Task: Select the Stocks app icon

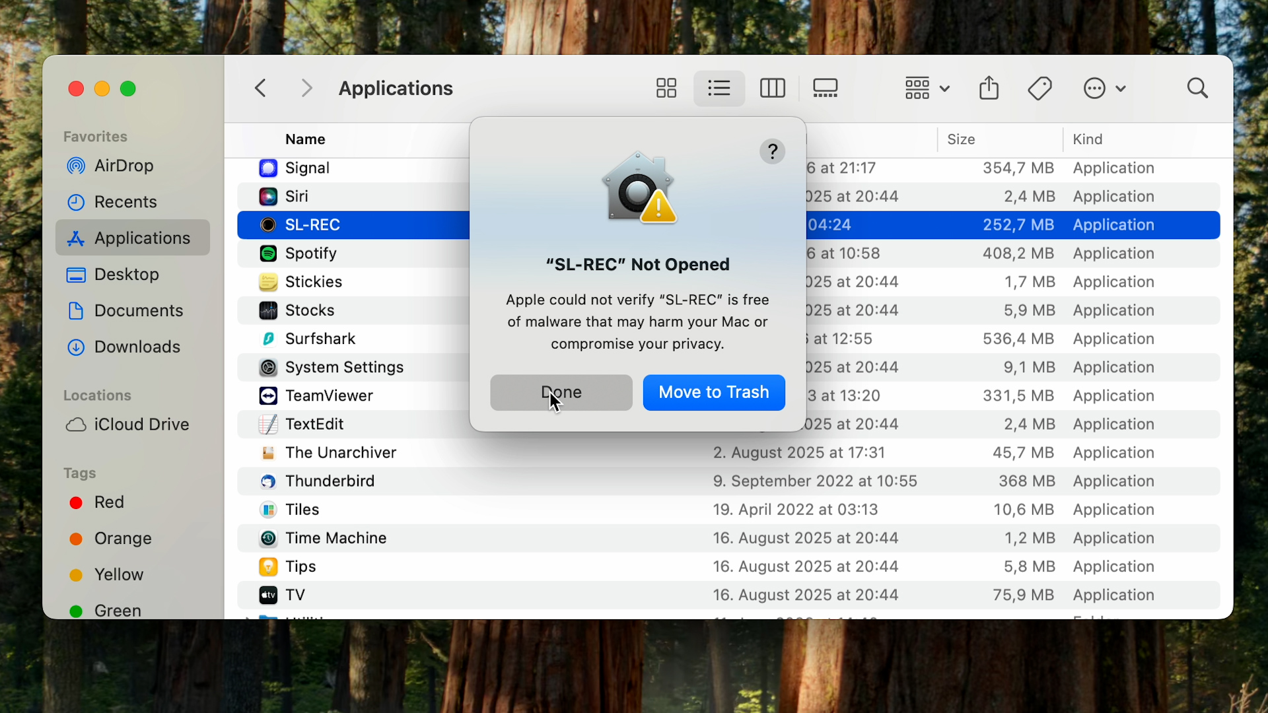Action: click(267, 310)
